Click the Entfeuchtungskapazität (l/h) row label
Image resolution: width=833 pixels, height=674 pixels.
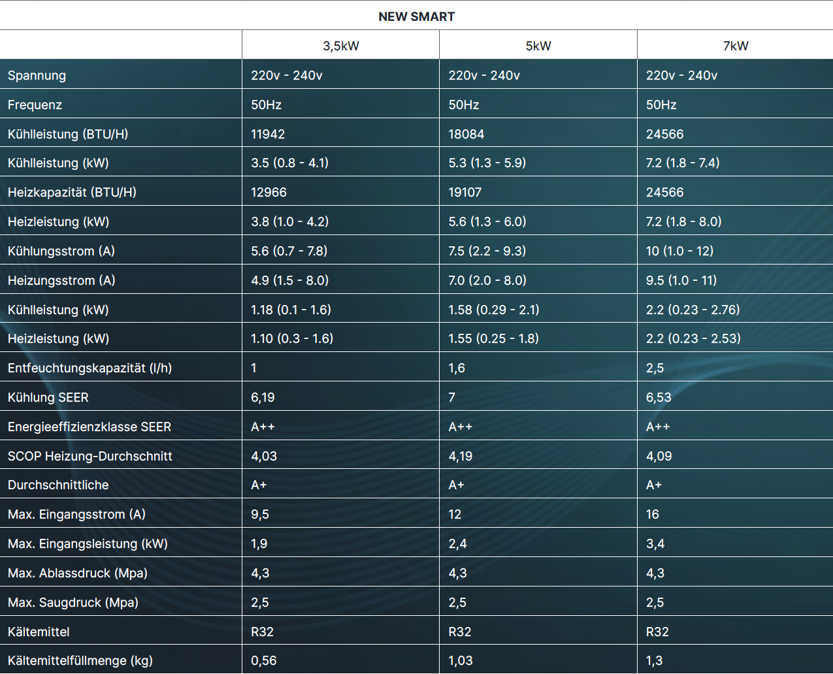[x=90, y=368]
